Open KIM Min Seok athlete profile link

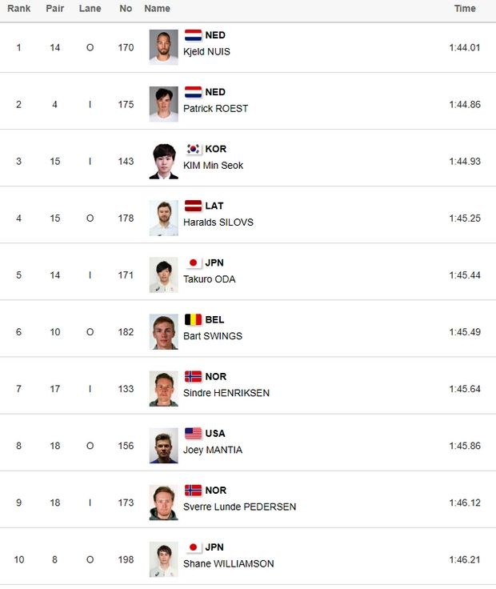tap(213, 165)
